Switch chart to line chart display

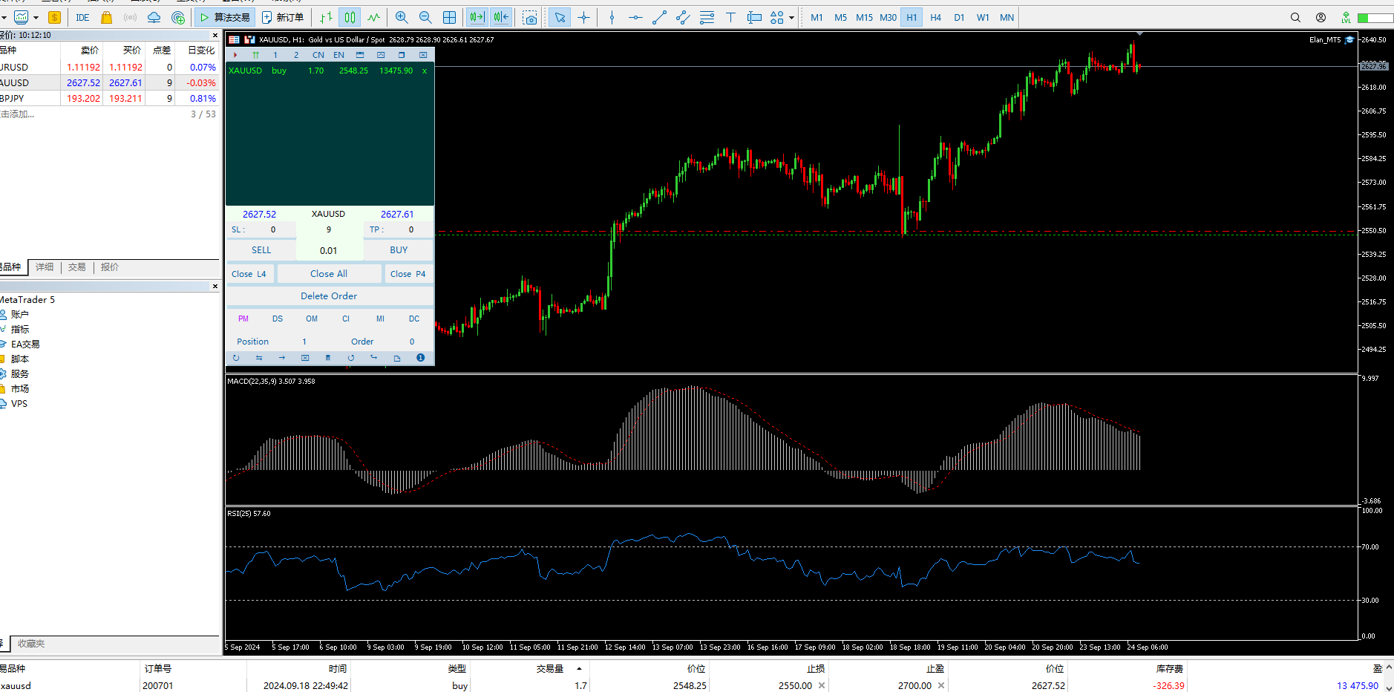click(x=373, y=17)
